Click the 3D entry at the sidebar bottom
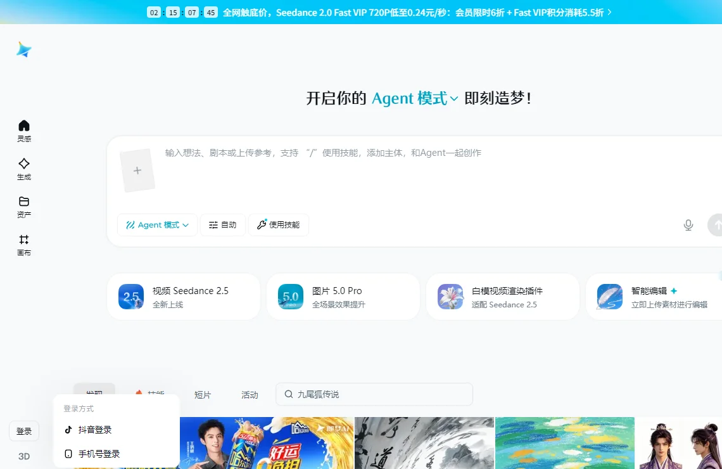Image resolution: width=722 pixels, height=469 pixels. tap(24, 456)
